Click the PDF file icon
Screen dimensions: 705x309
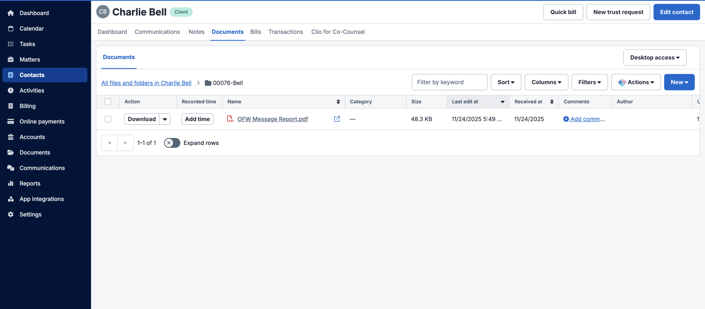[230, 119]
